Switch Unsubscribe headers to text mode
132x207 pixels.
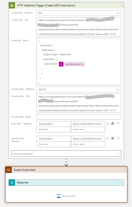[113, 138]
